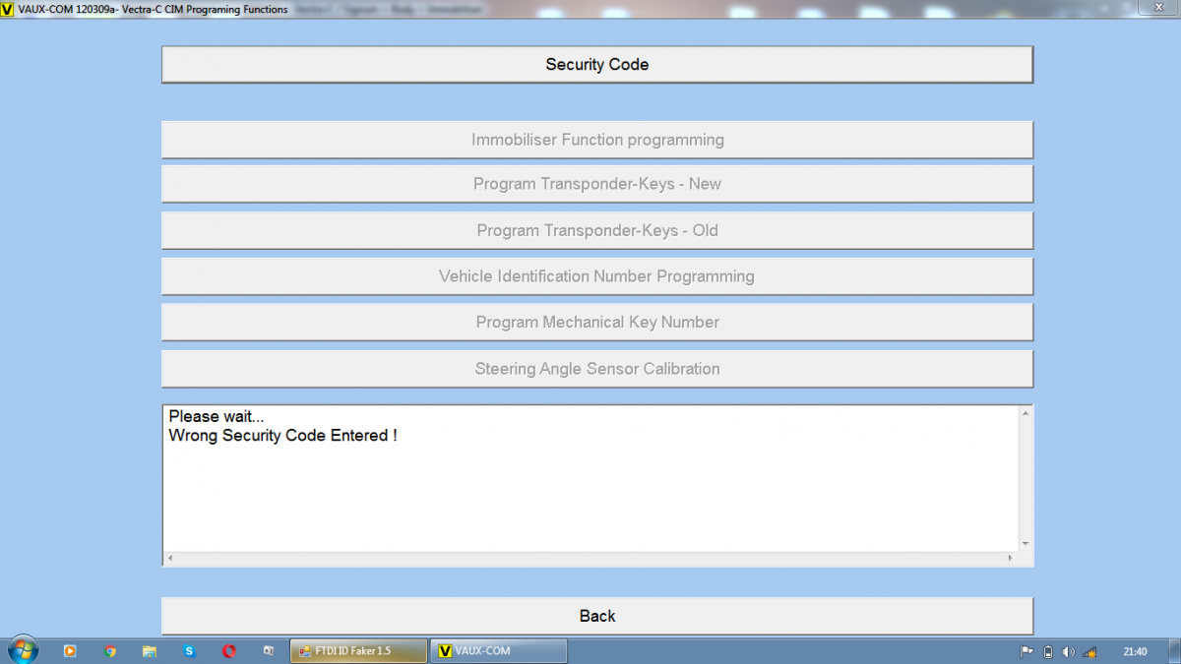Go Back to the previous menu
Screen dimensions: 1181x664
click(597, 616)
